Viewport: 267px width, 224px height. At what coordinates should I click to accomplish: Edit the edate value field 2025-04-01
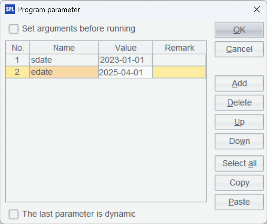tap(125, 73)
